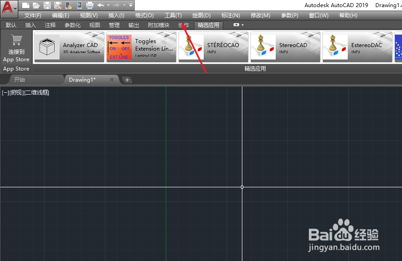Viewport: 402px width, 261px height.
Task: Open the StereoCAD app tile
Action: (285, 47)
